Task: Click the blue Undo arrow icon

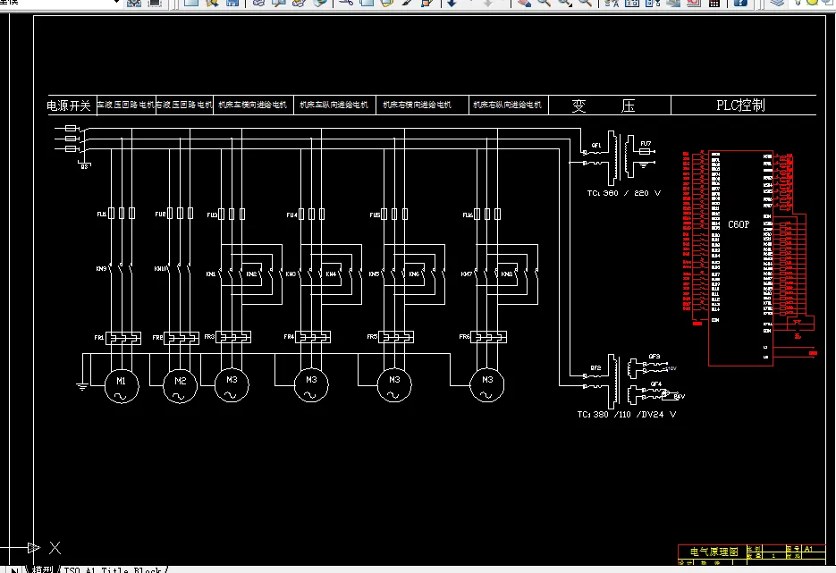Action: [x=452, y=3]
